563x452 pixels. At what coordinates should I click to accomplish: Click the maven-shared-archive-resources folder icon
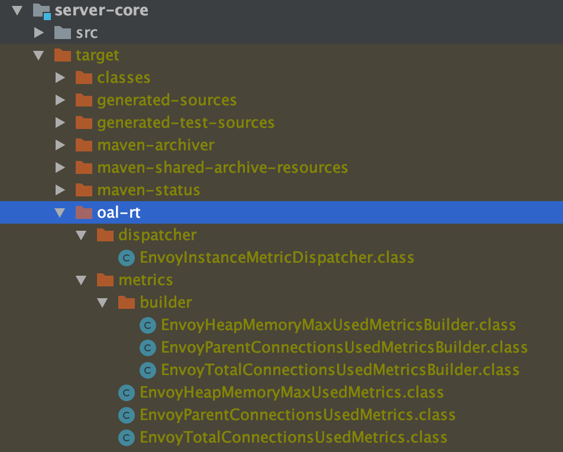coord(84,167)
